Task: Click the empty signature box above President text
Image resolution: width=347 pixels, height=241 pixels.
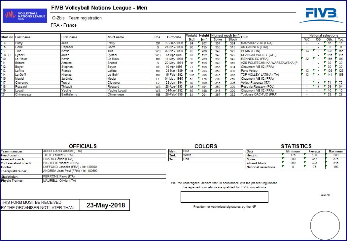Action: (x=224, y=197)
